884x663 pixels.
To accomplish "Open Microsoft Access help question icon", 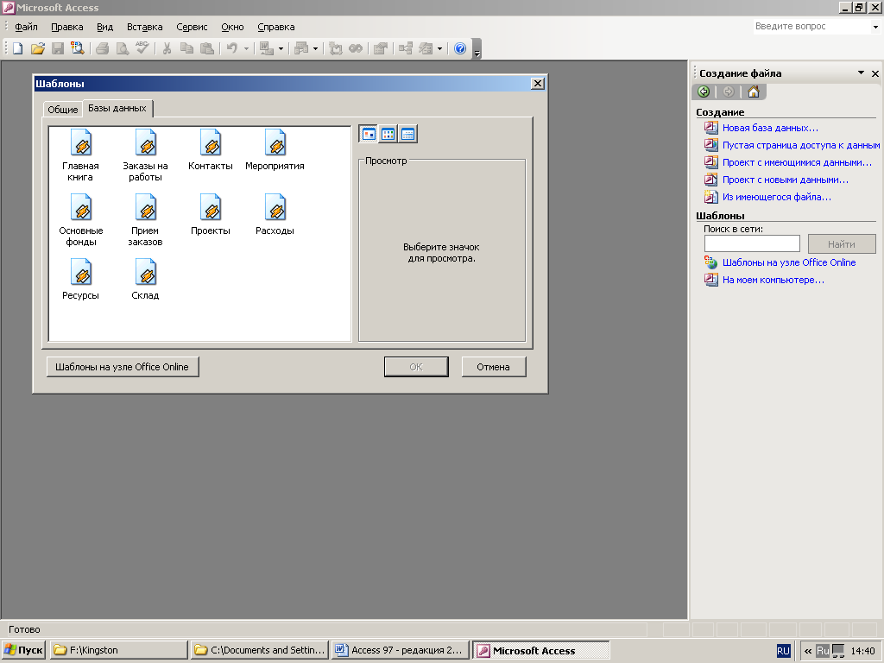I will tap(460, 48).
